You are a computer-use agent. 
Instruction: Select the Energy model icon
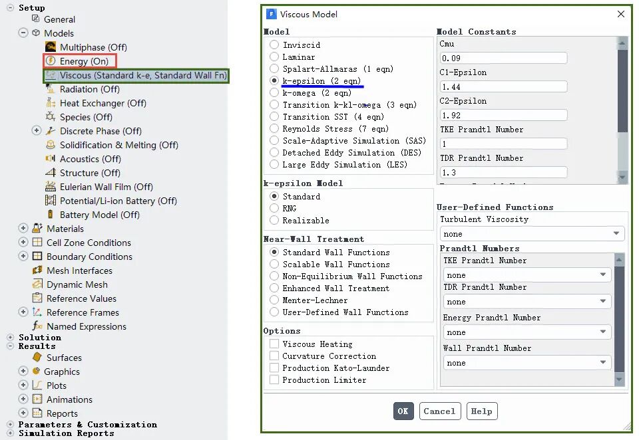coord(51,60)
